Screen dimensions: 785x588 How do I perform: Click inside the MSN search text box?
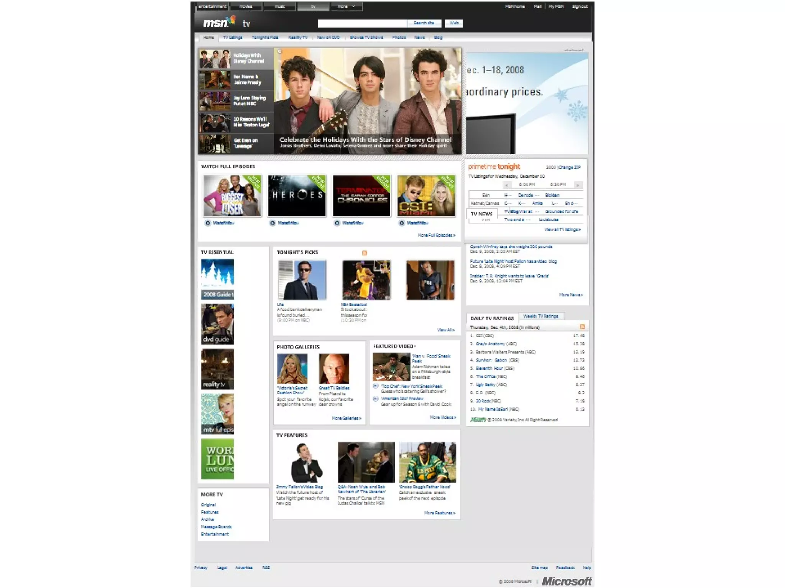(362, 23)
